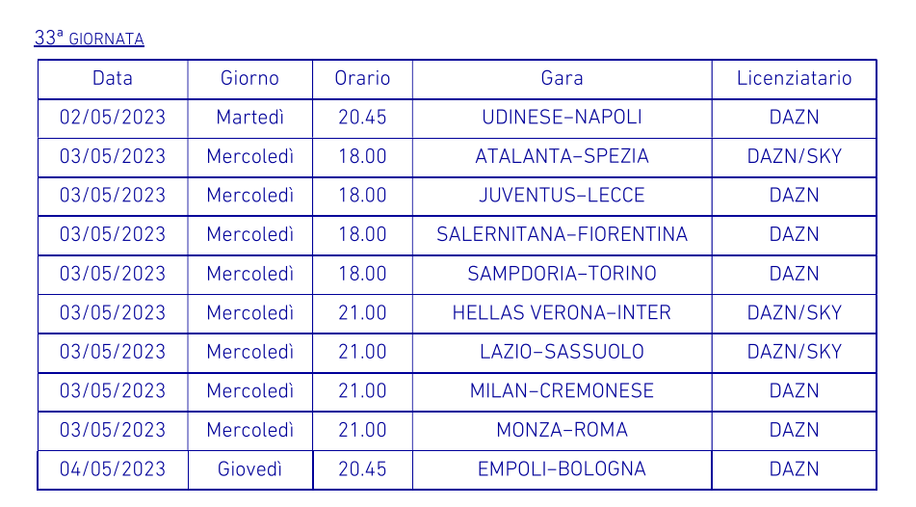Click the ATALANTA–SPEZIA match cell
This screenshot has width=916, height=507.
coord(562,156)
